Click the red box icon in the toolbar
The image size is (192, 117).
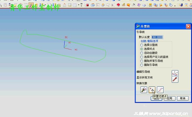[x=118, y=5]
